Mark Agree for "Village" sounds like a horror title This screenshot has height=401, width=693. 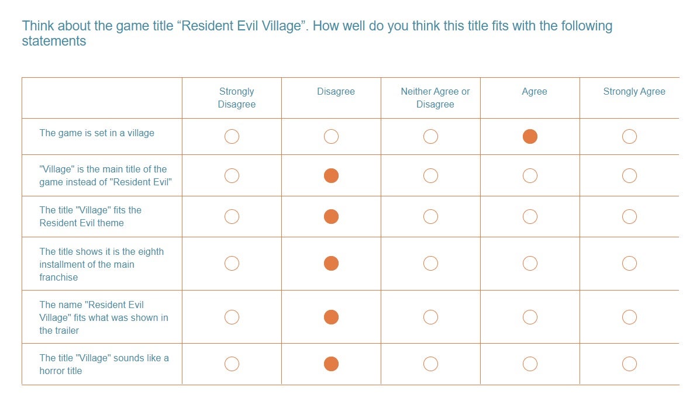click(x=530, y=364)
